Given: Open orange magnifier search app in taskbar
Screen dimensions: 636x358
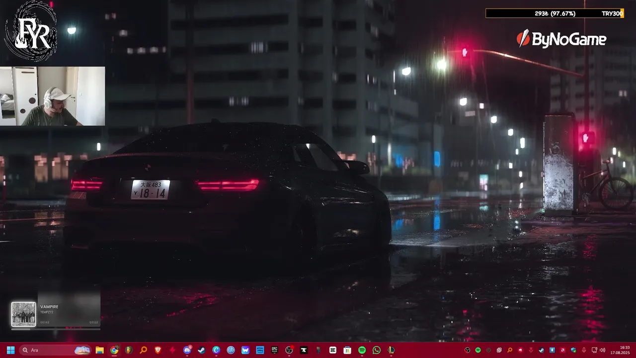Looking at the screenshot, I should click(x=143, y=350).
